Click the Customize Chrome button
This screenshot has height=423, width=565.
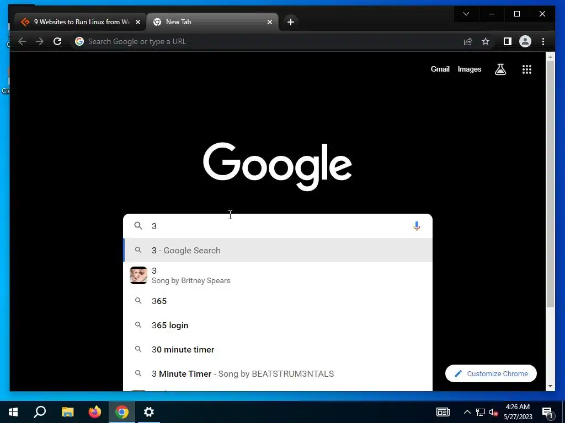[491, 374]
